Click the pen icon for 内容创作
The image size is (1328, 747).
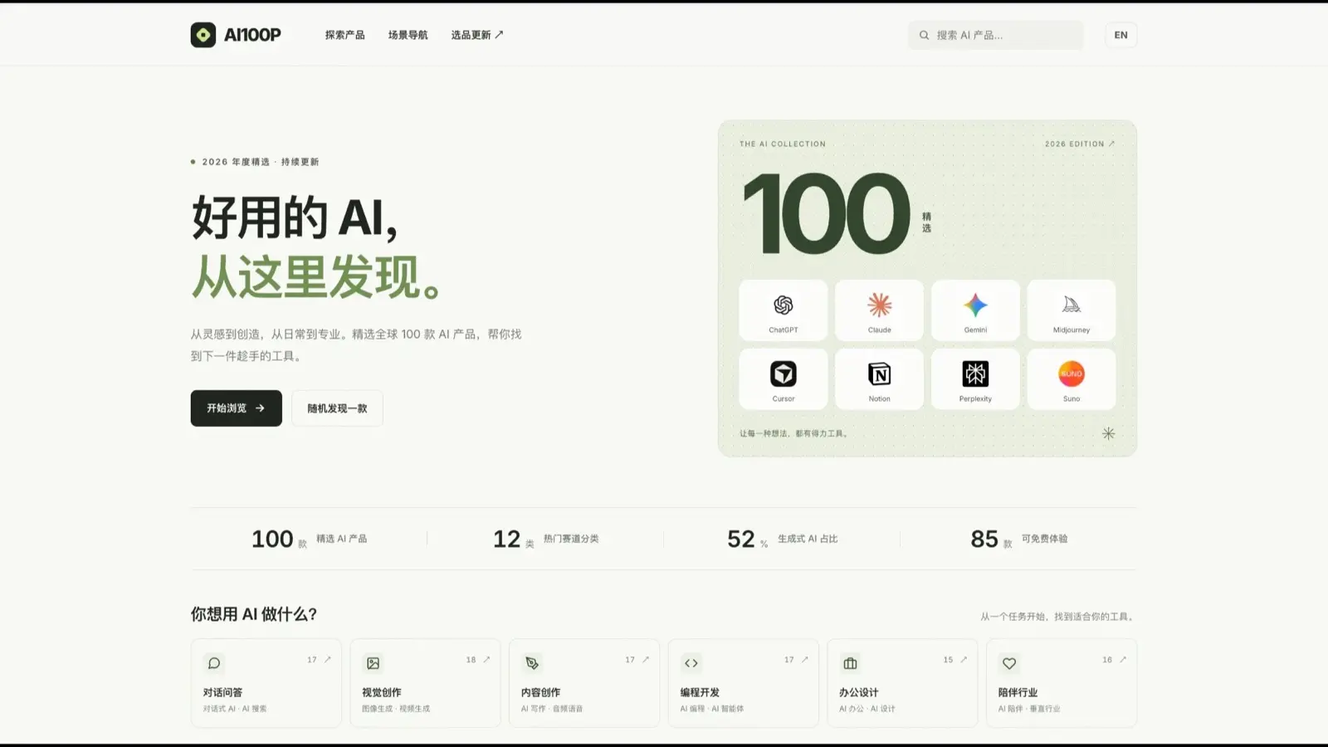pos(532,663)
